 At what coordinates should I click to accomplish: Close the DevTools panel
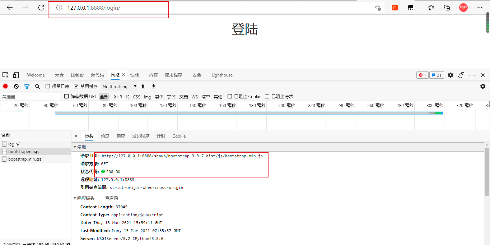pos(483,75)
